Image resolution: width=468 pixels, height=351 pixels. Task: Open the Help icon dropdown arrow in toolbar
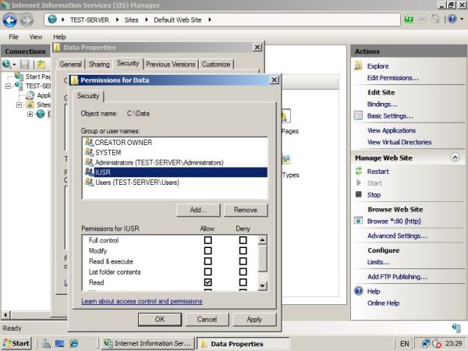462,19
